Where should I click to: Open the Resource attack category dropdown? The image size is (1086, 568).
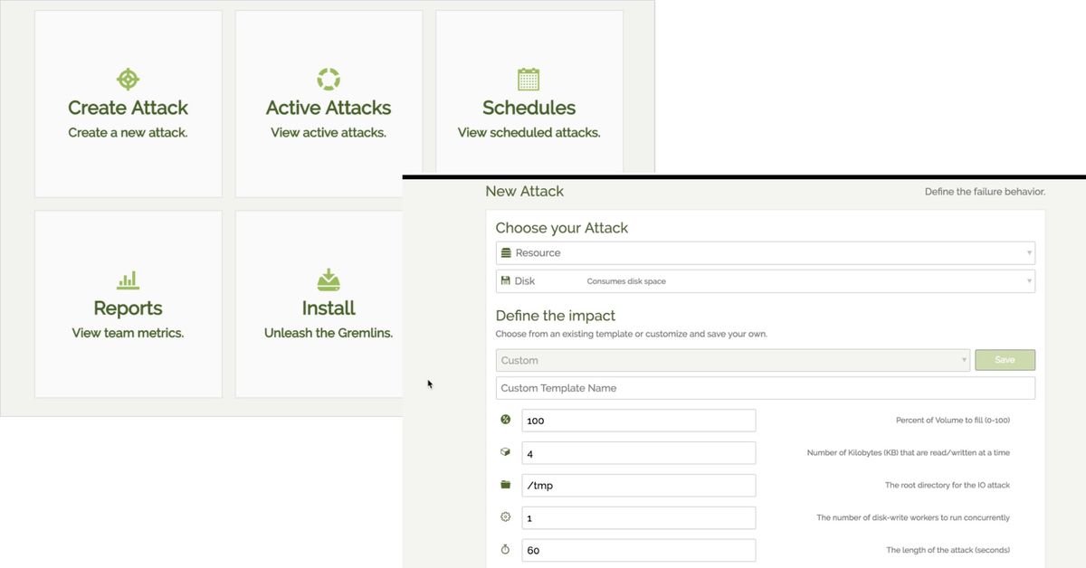click(766, 253)
